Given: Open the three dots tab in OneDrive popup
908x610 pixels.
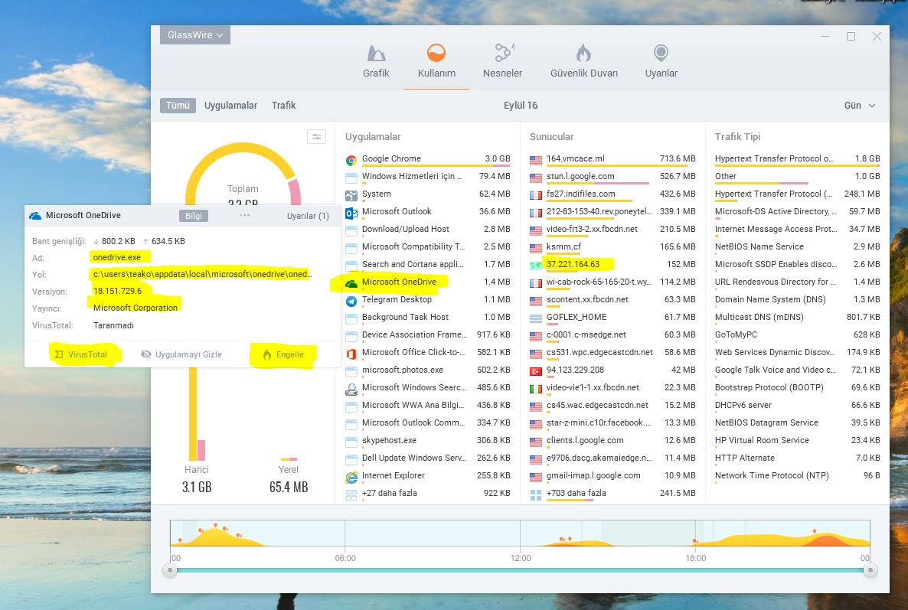Looking at the screenshot, I should point(245,215).
